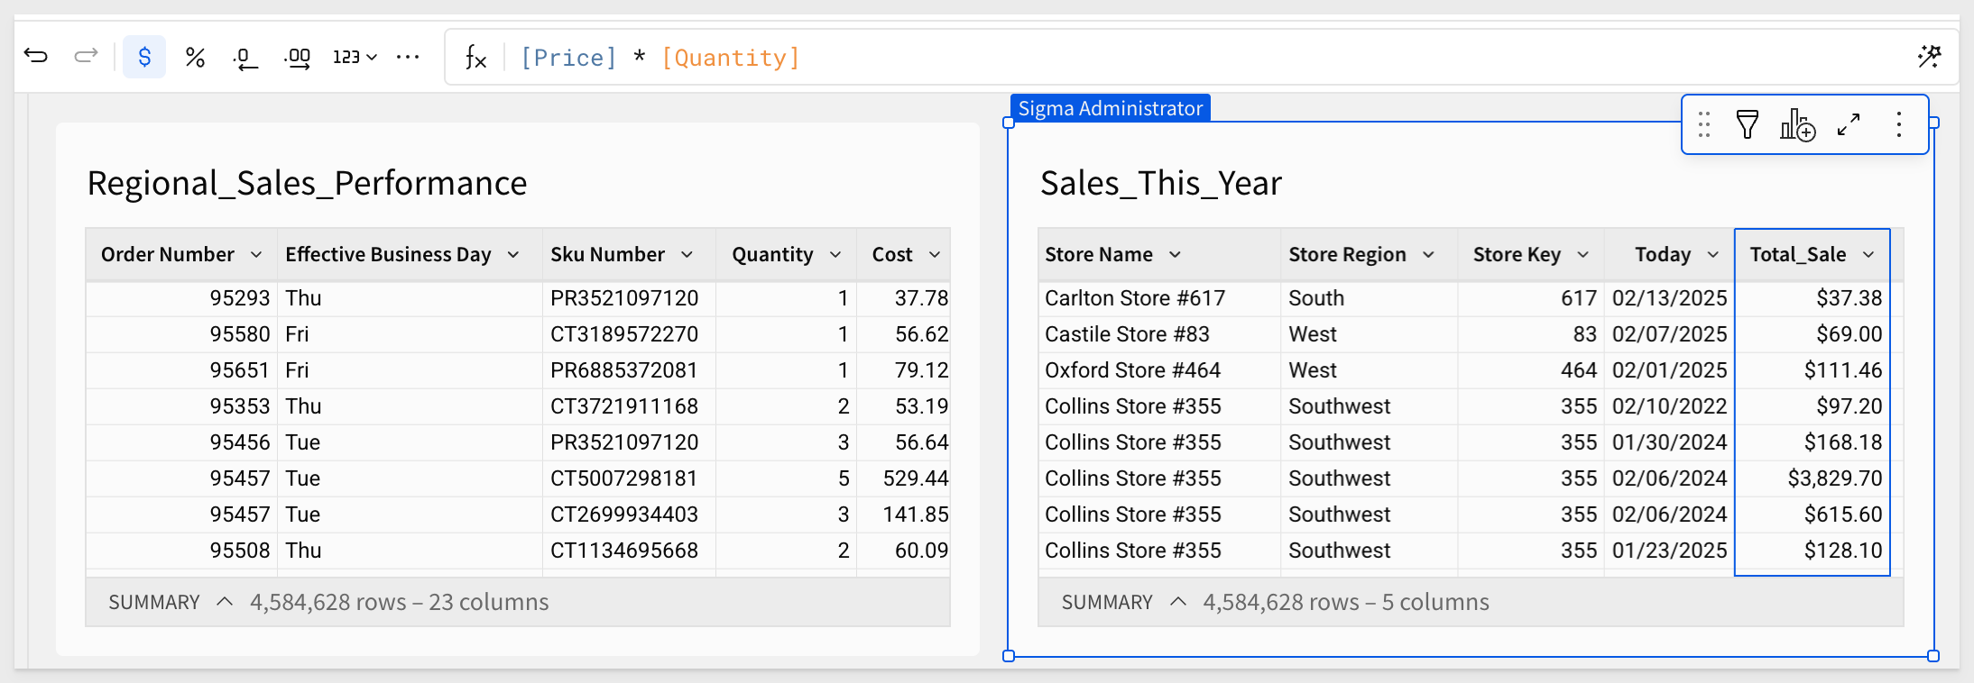Open the Quantity column dropdown
The image size is (1974, 683).
pos(835,255)
